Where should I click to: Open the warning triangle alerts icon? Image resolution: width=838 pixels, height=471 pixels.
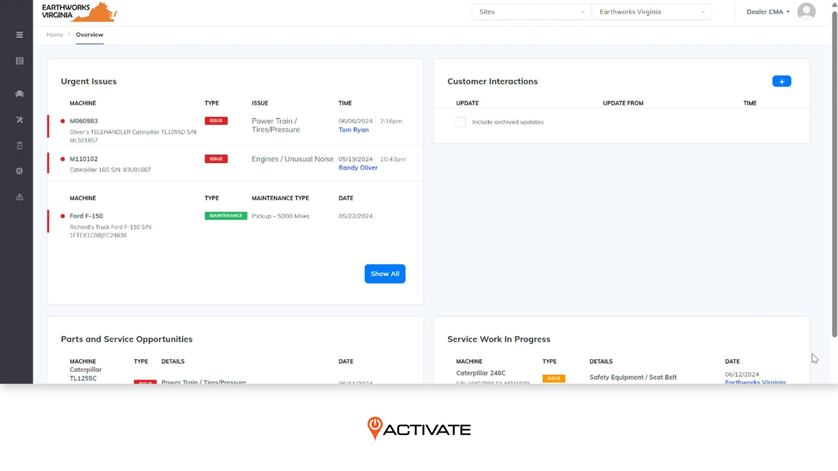pyautogui.click(x=20, y=197)
